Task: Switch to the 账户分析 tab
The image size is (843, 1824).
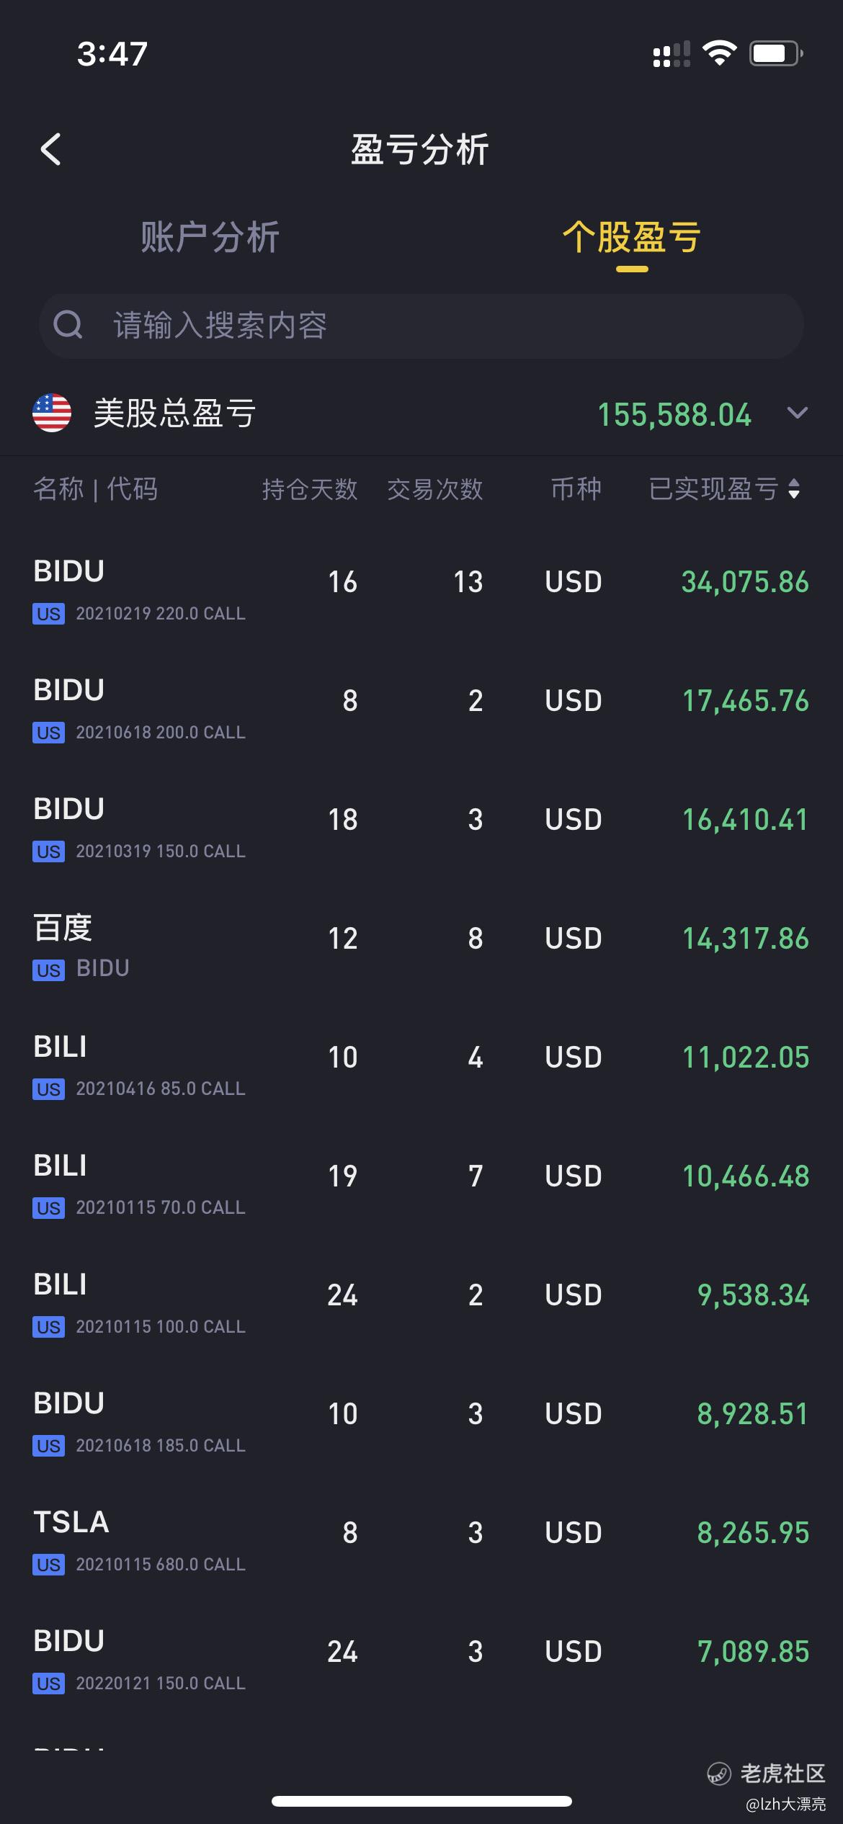Action: coord(210,237)
